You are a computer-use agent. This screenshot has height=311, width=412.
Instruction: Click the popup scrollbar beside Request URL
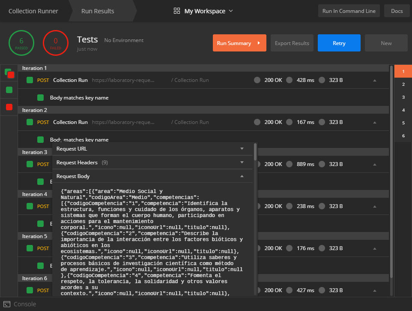coord(255,152)
